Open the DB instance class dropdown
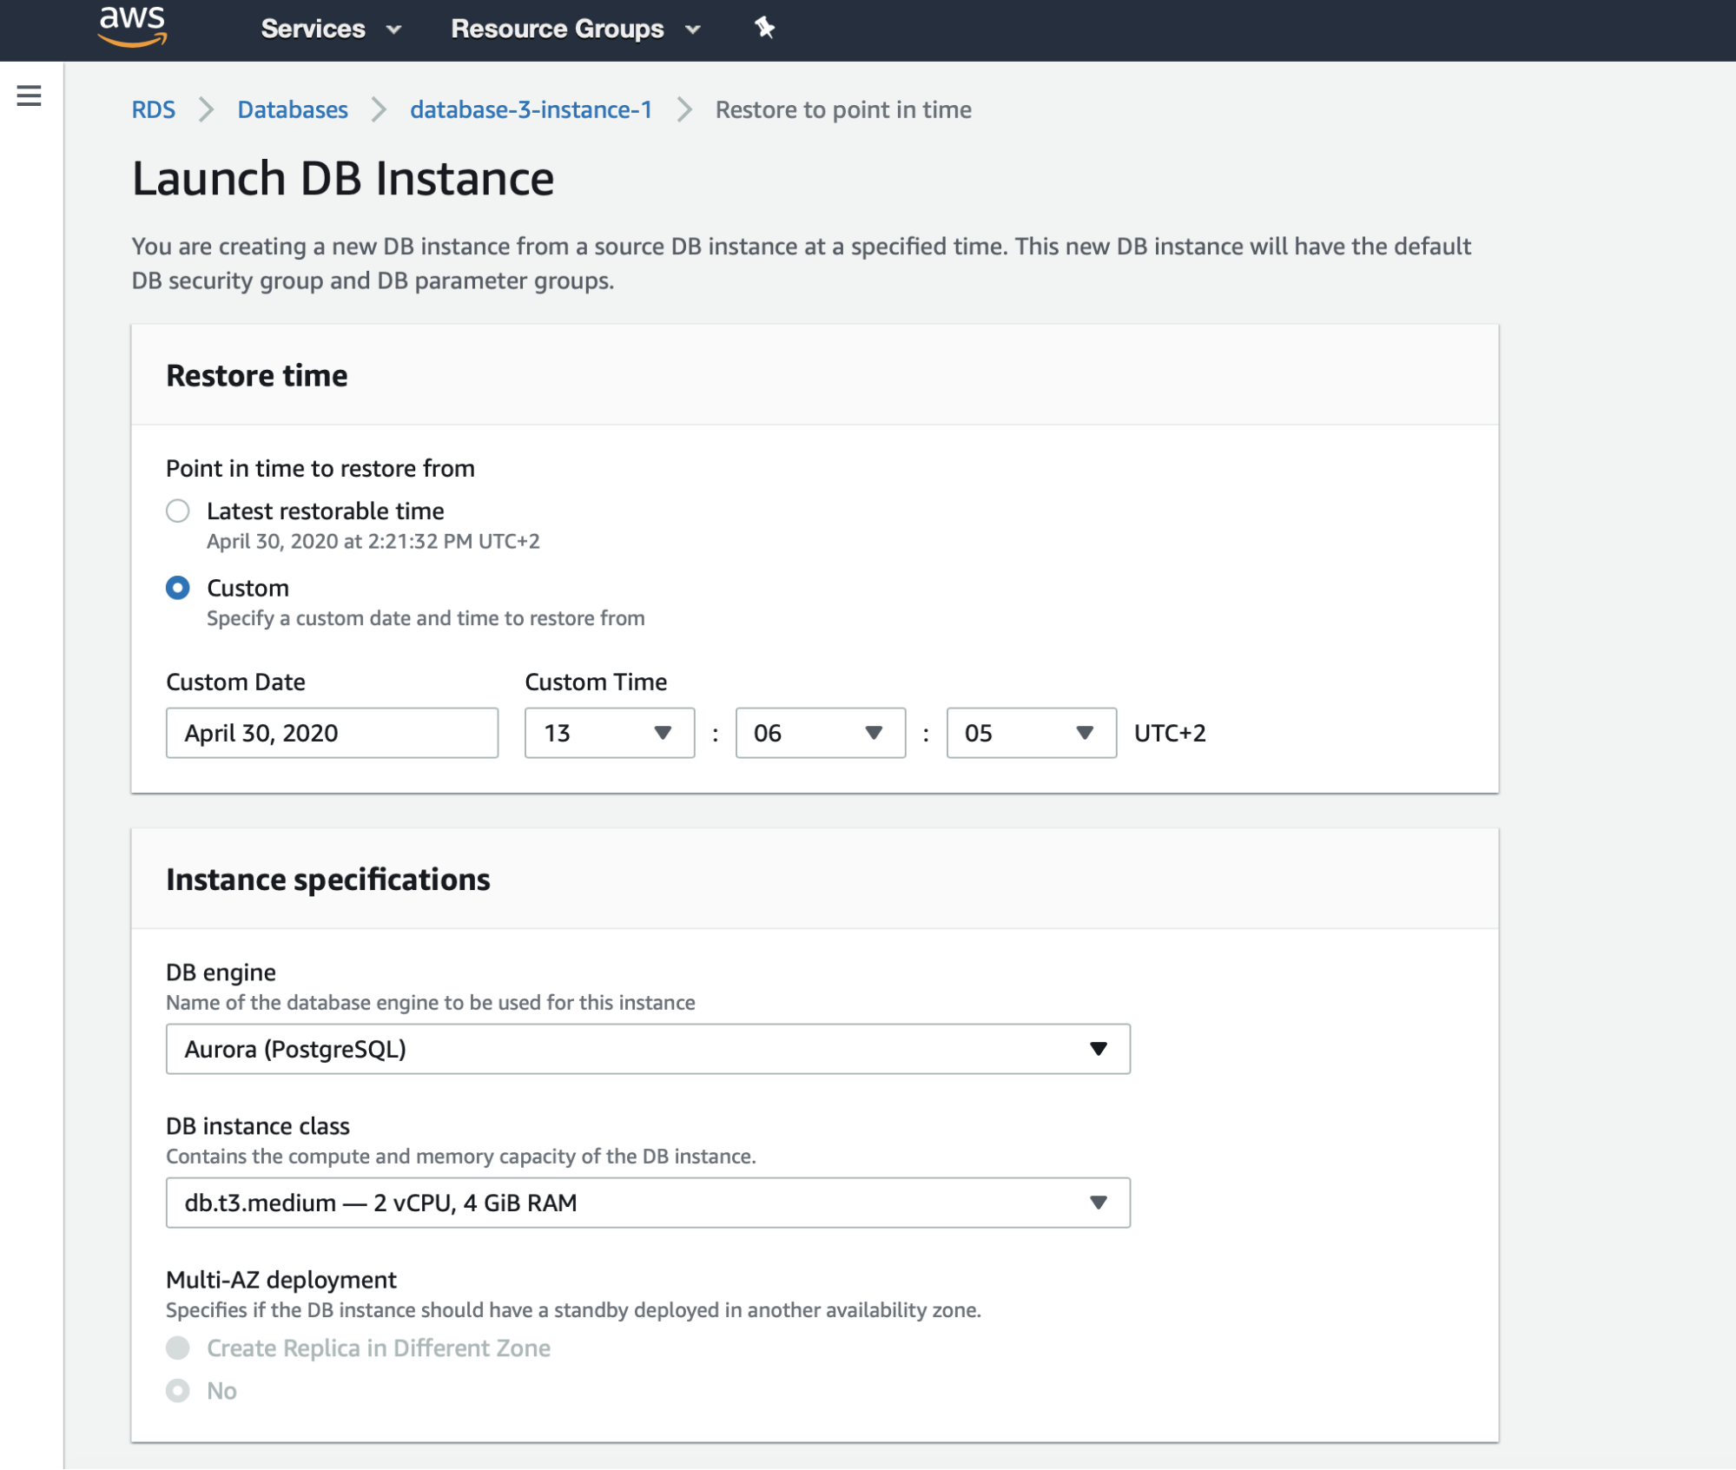The width and height of the screenshot is (1736, 1470). (648, 1203)
